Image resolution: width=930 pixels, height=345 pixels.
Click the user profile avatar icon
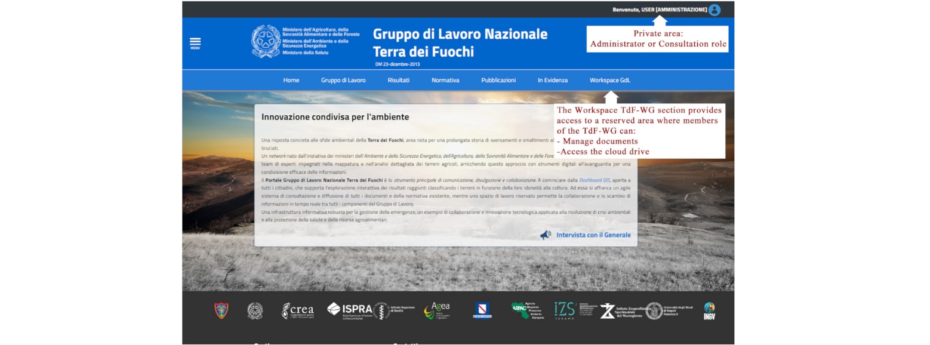coord(714,10)
